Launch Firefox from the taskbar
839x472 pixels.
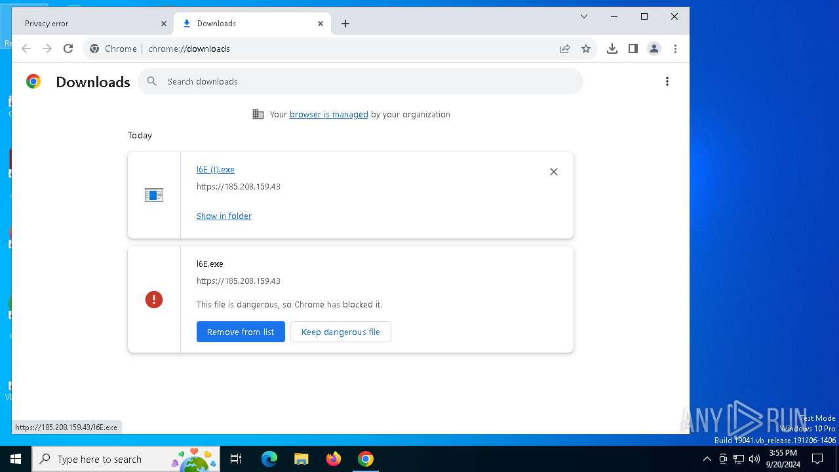coord(334,459)
